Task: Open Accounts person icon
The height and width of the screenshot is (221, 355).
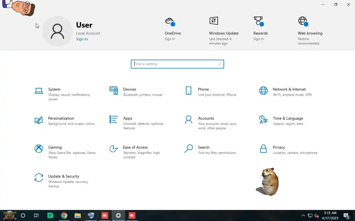Action: click(x=189, y=120)
